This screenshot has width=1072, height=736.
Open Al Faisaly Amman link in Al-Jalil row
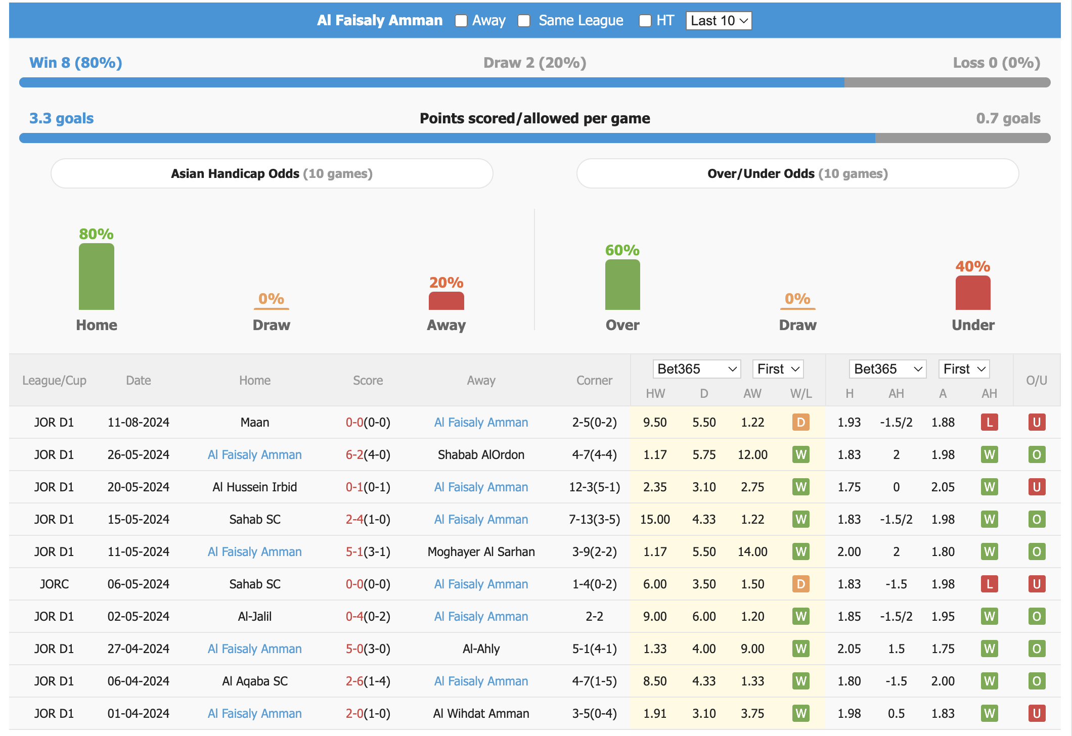tap(481, 616)
